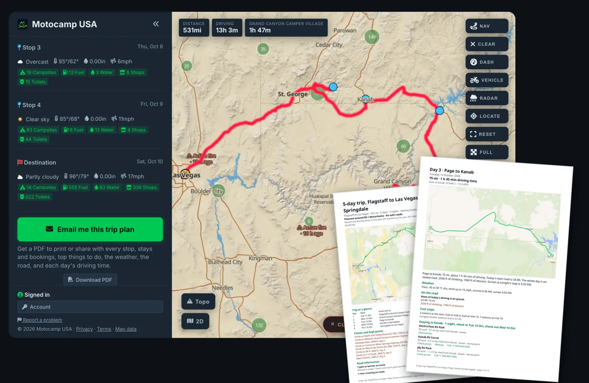Click Stop 3's 3 Water tag
Image resolution: width=589 pixels, height=383 pixels.
tap(102, 73)
